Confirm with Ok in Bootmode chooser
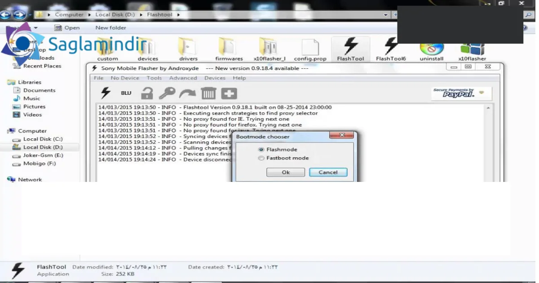Viewport: 539px width, 283px height. (x=286, y=172)
